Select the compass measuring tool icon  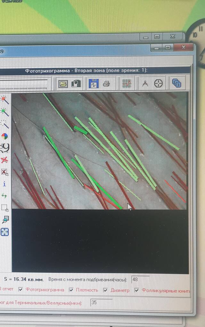pos(145,83)
